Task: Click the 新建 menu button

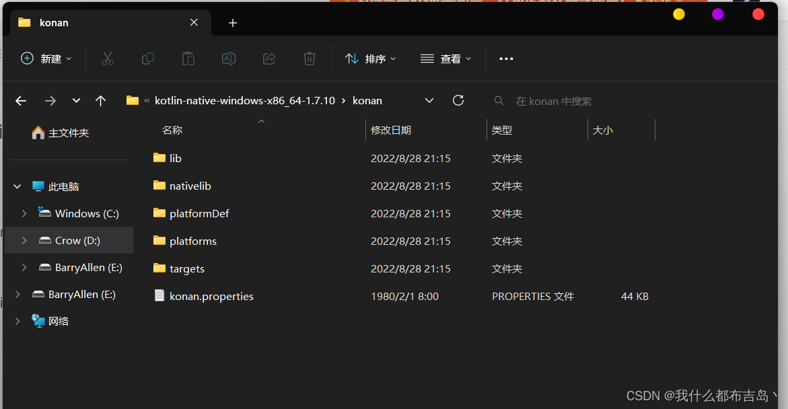Action: (46, 59)
